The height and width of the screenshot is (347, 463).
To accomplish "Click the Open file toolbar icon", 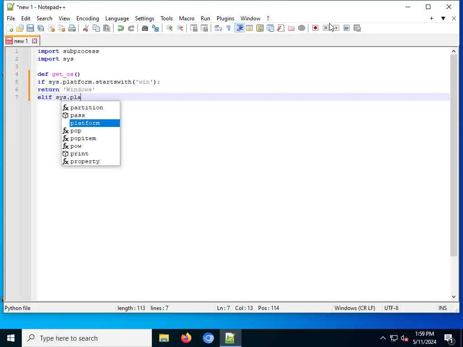I will 20,28.
